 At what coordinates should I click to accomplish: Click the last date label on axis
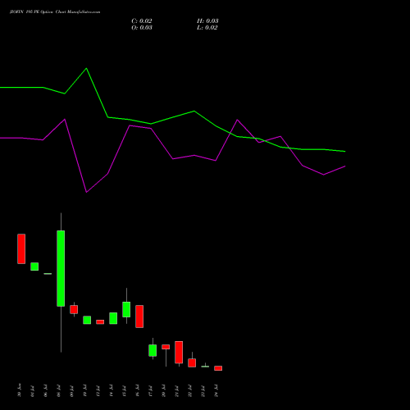point(216,390)
